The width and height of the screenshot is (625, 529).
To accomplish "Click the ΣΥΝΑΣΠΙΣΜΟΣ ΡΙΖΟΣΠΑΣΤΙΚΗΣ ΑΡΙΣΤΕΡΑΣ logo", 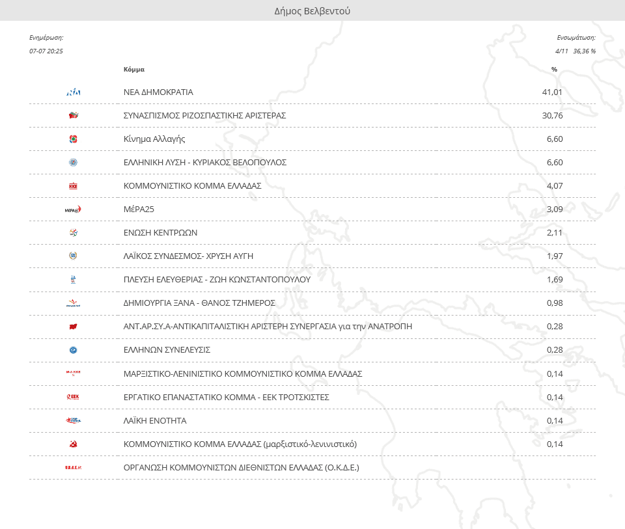I will (74, 116).
